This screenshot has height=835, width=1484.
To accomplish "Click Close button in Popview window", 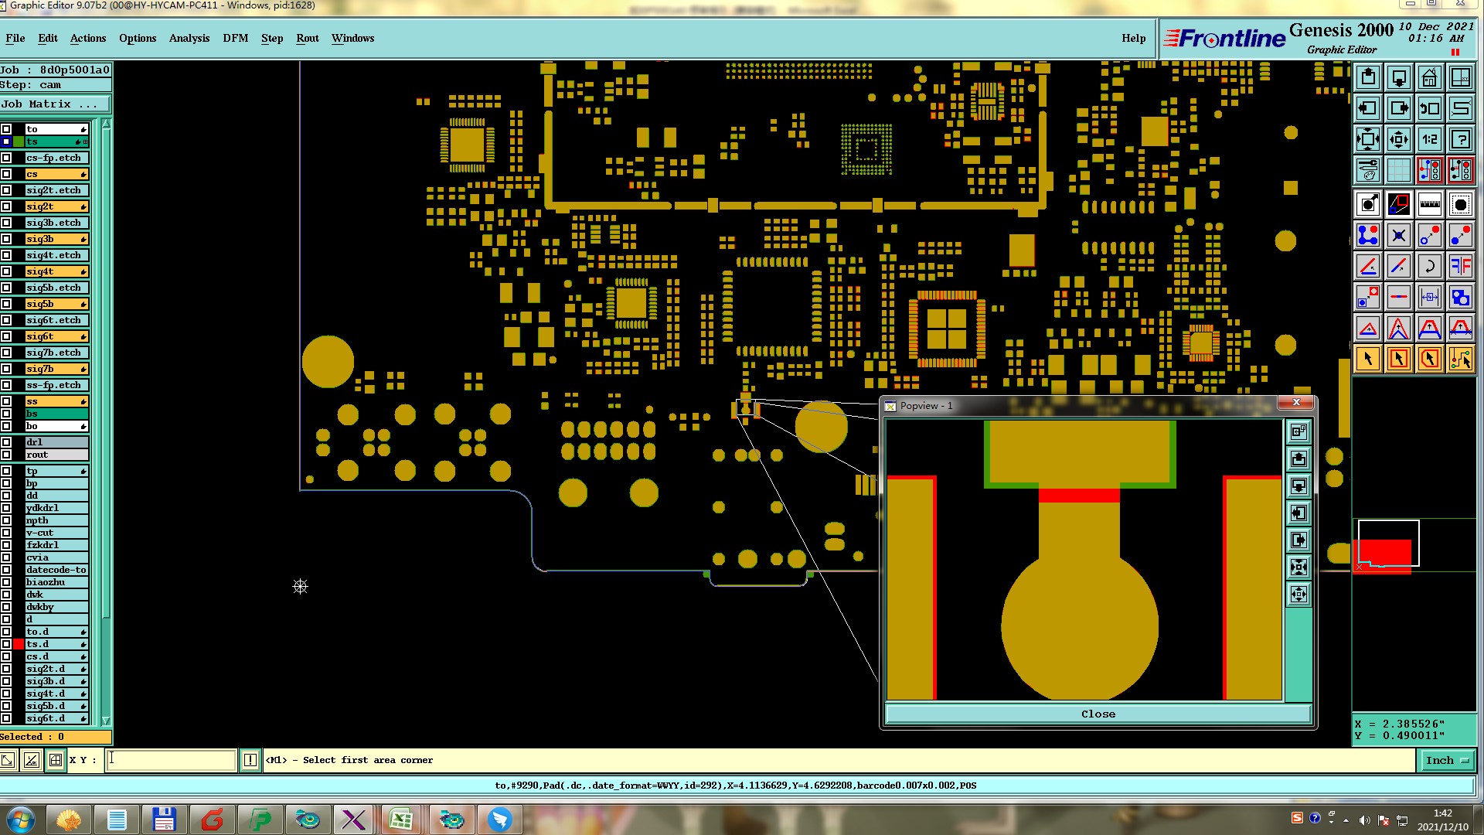I will pyautogui.click(x=1098, y=714).
